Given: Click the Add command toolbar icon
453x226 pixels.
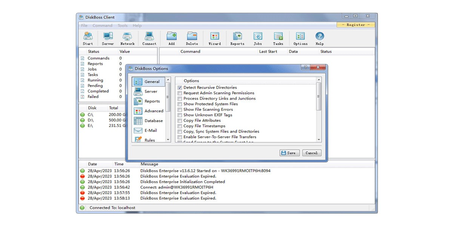Looking at the screenshot, I should pyautogui.click(x=172, y=38).
